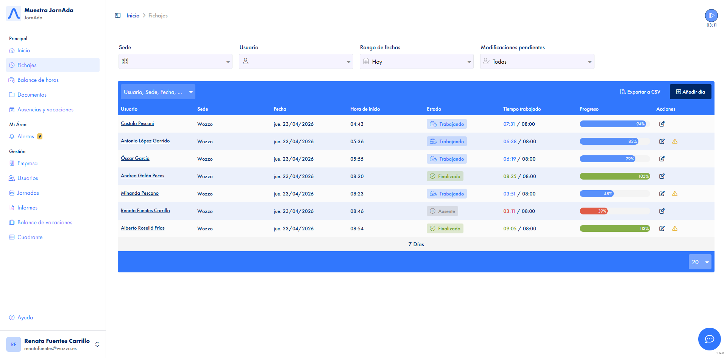Go to Cuadrante in the Gestión section
Viewport: 727px width, 358px height.
pyautogui.click(x=30, y=237)
